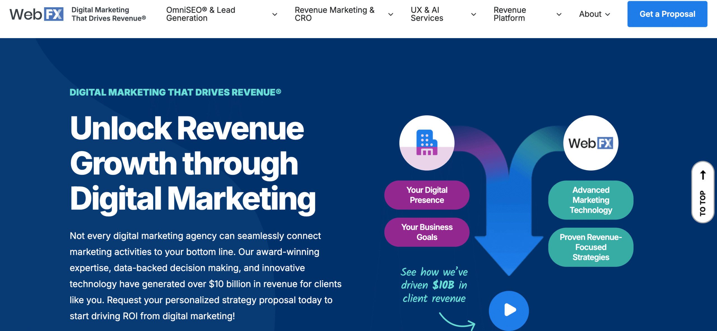Open the UX & AI Services menu
717x331 pixels.
pyautogui.click(x=427, y=14)
